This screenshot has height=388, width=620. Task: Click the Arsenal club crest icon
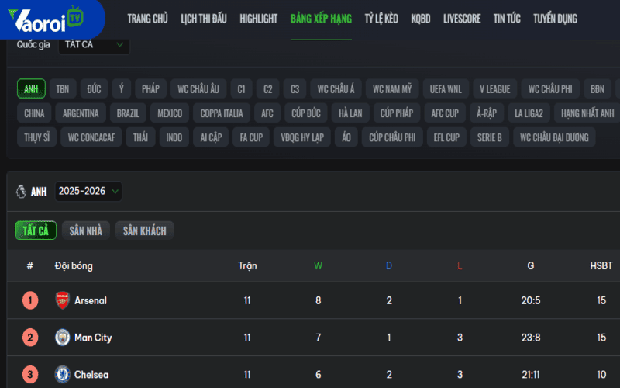point(62,300)
